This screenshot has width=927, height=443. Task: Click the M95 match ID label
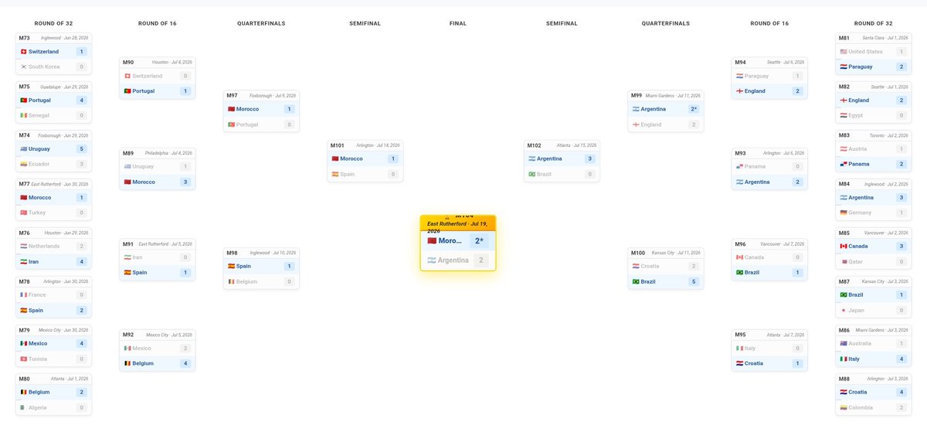coord(740,335)
